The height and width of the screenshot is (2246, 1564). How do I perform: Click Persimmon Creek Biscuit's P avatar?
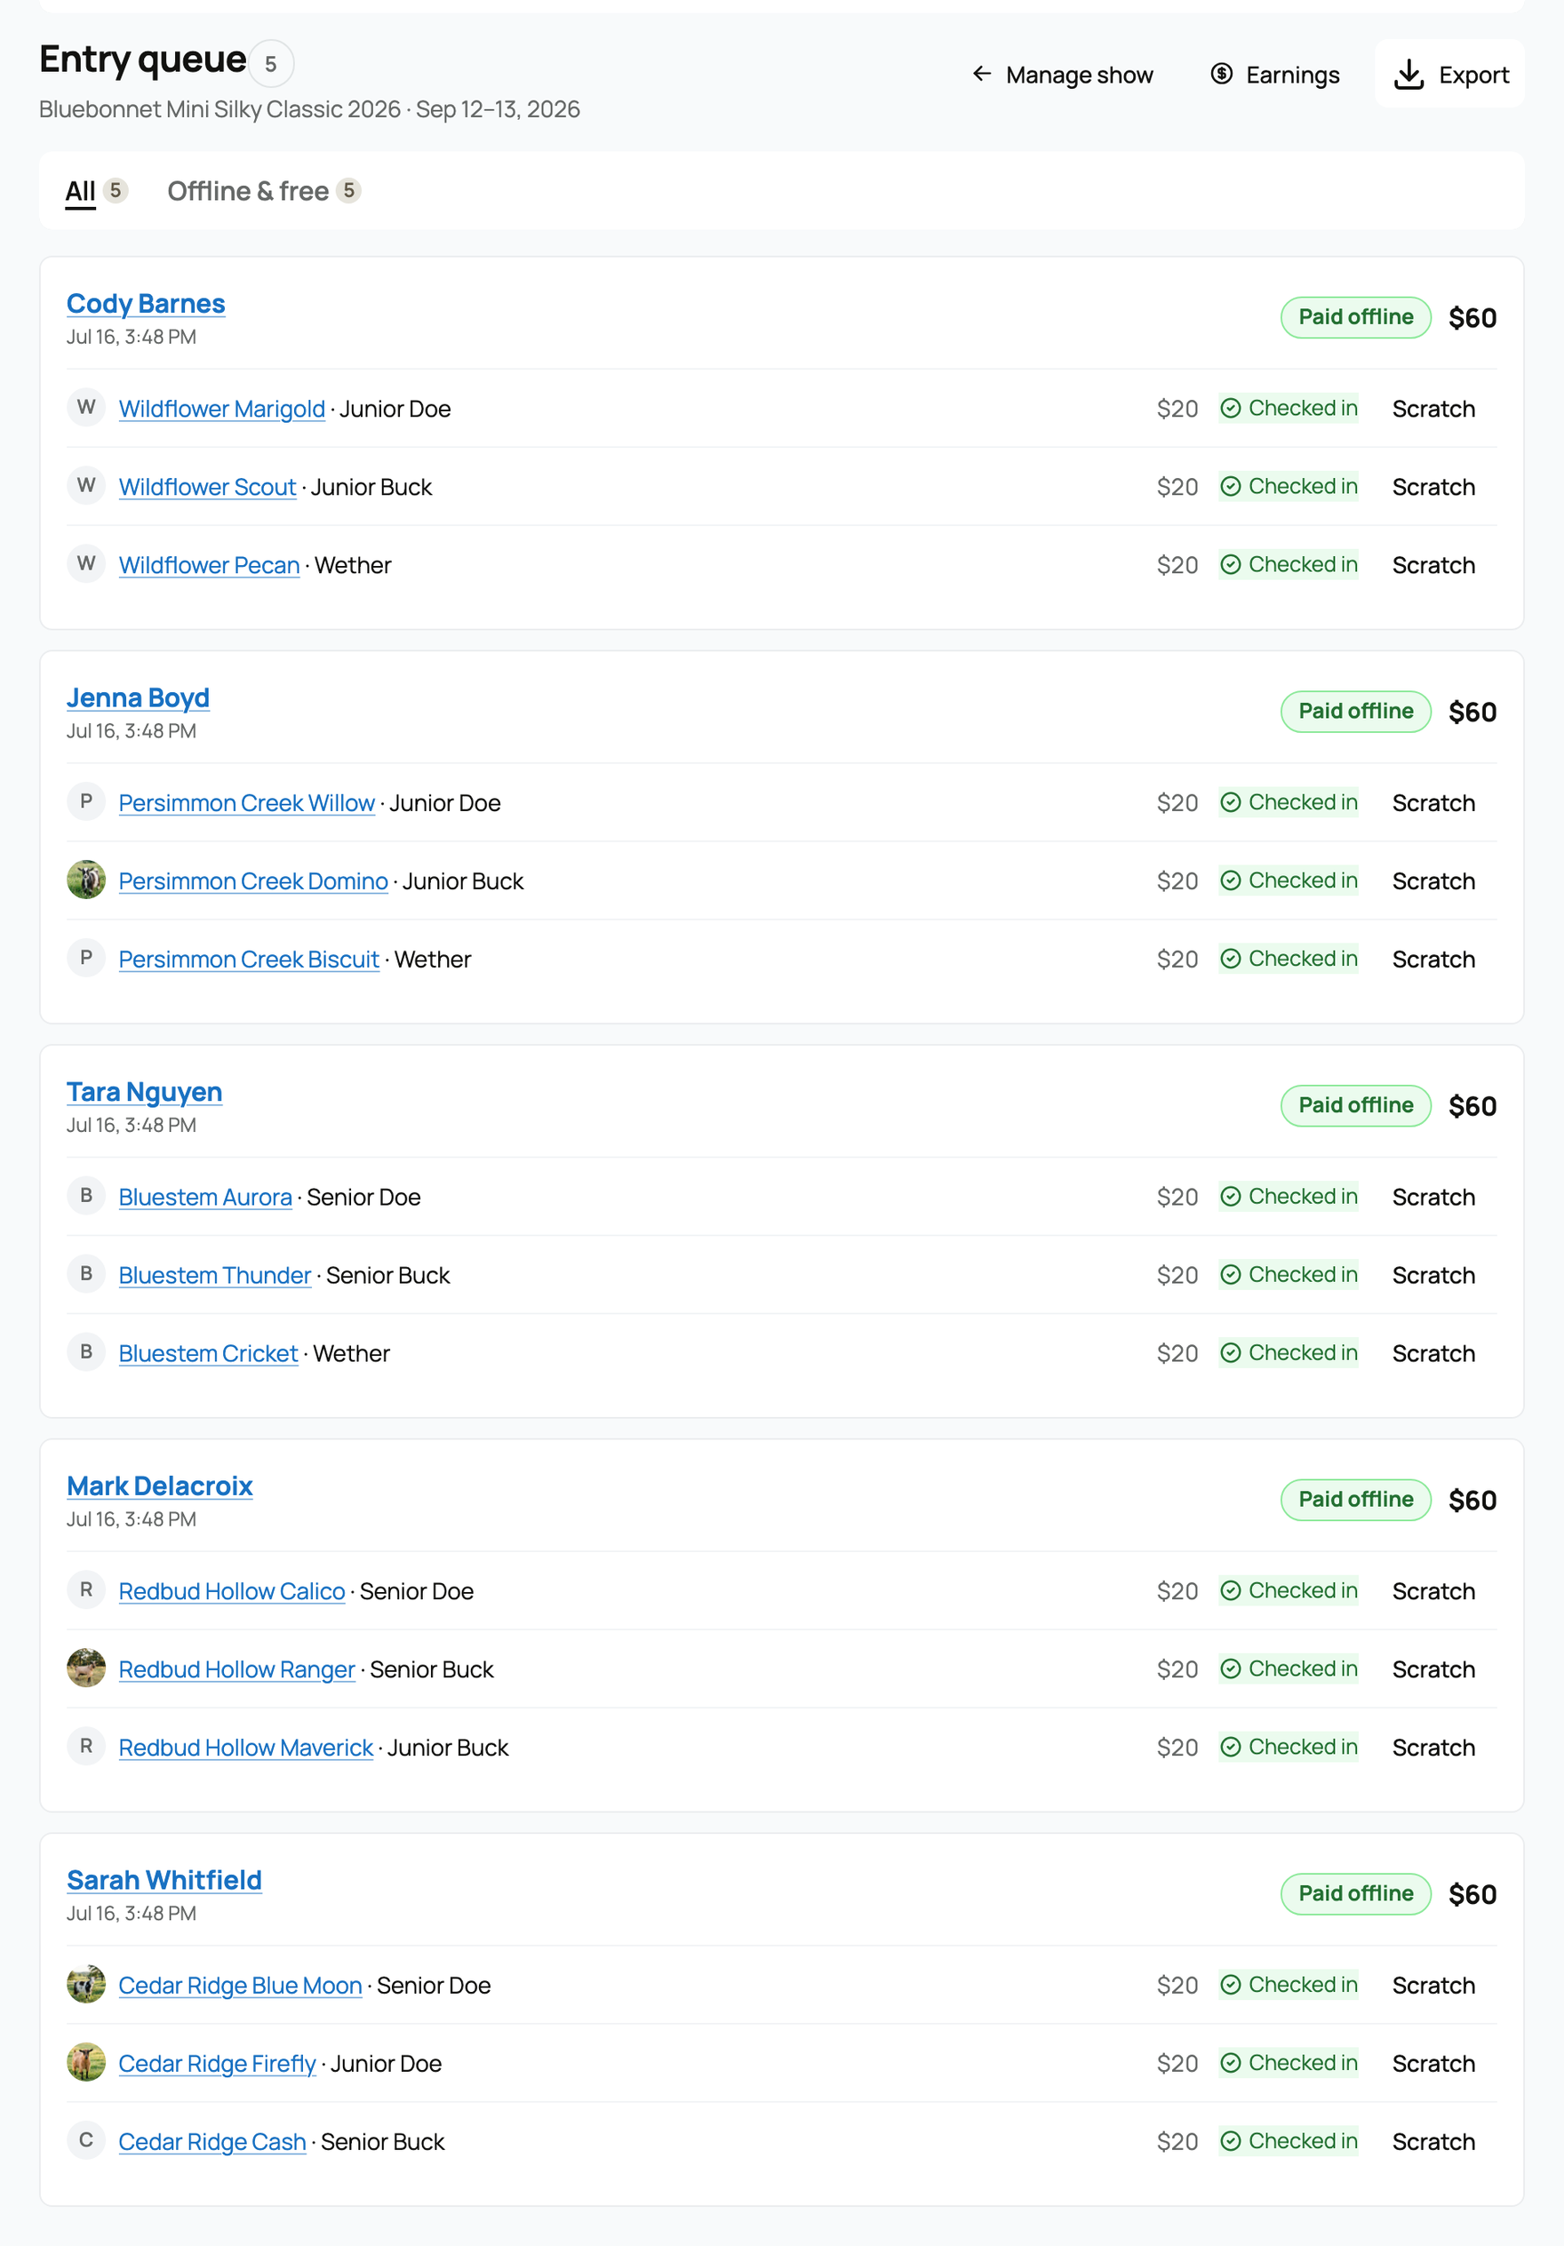pos(86,958)
